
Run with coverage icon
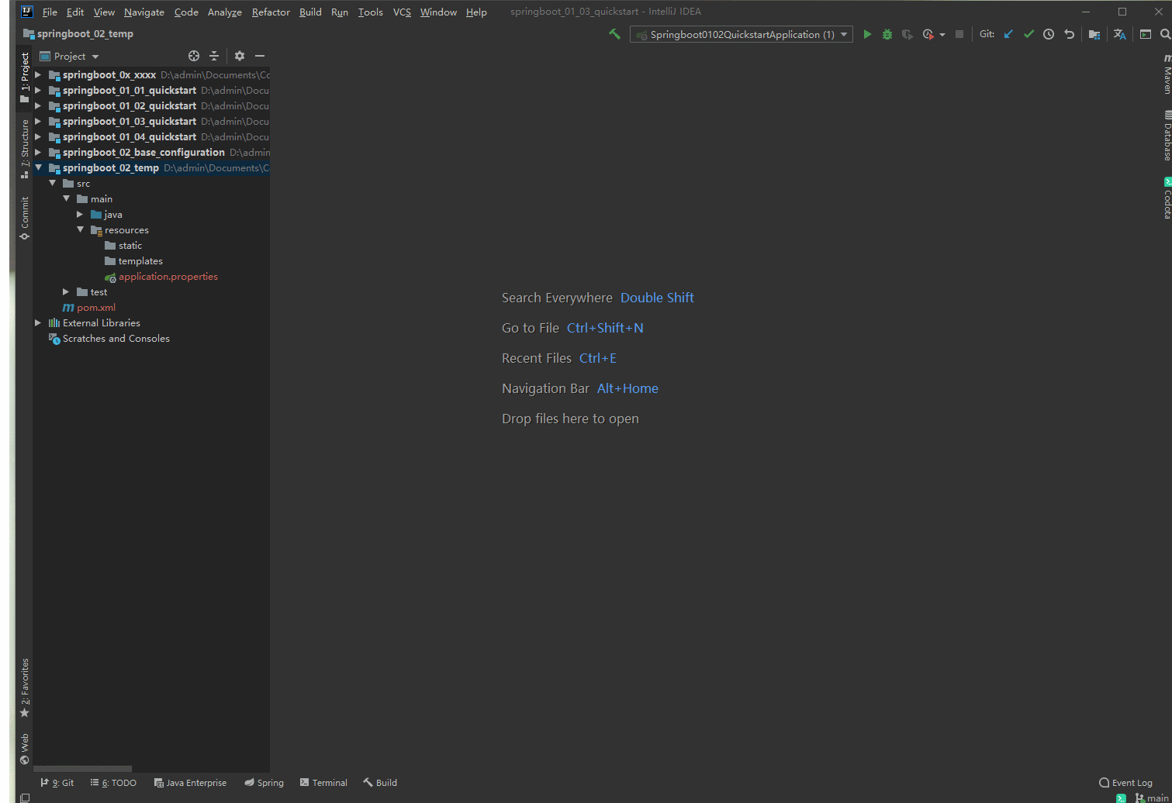pyautogui.click(x=908, y=34)
